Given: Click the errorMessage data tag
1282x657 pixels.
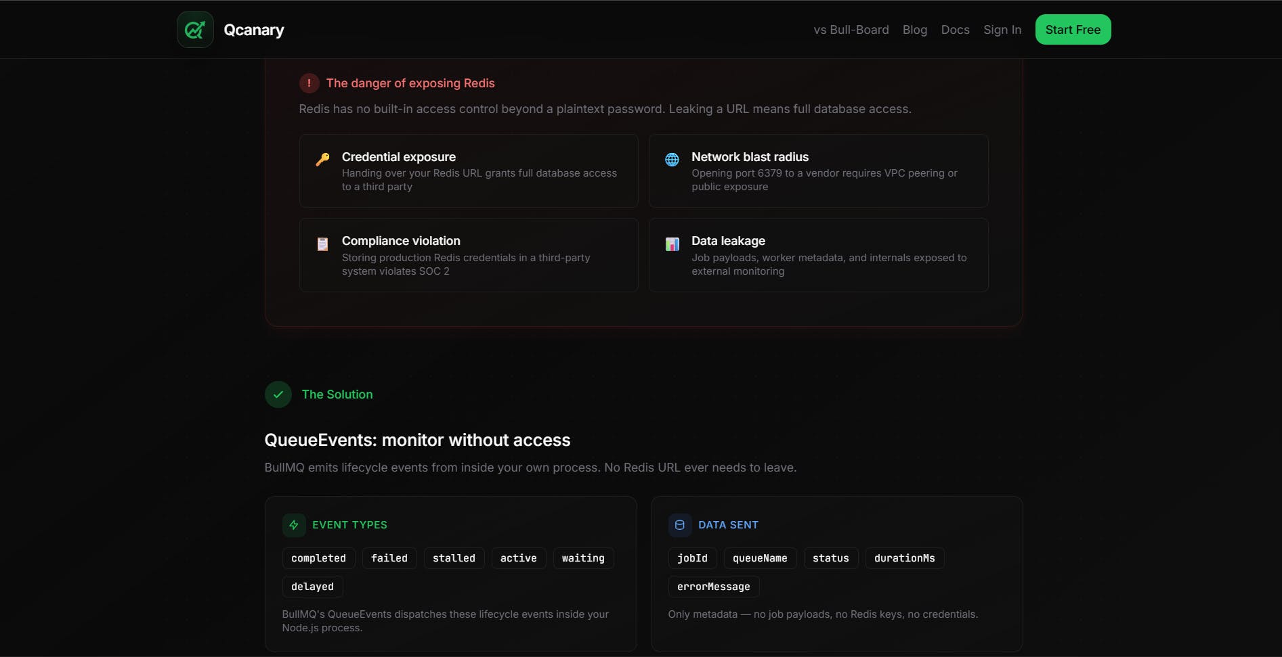Looking at the screenshot, I should pos(714,587).
